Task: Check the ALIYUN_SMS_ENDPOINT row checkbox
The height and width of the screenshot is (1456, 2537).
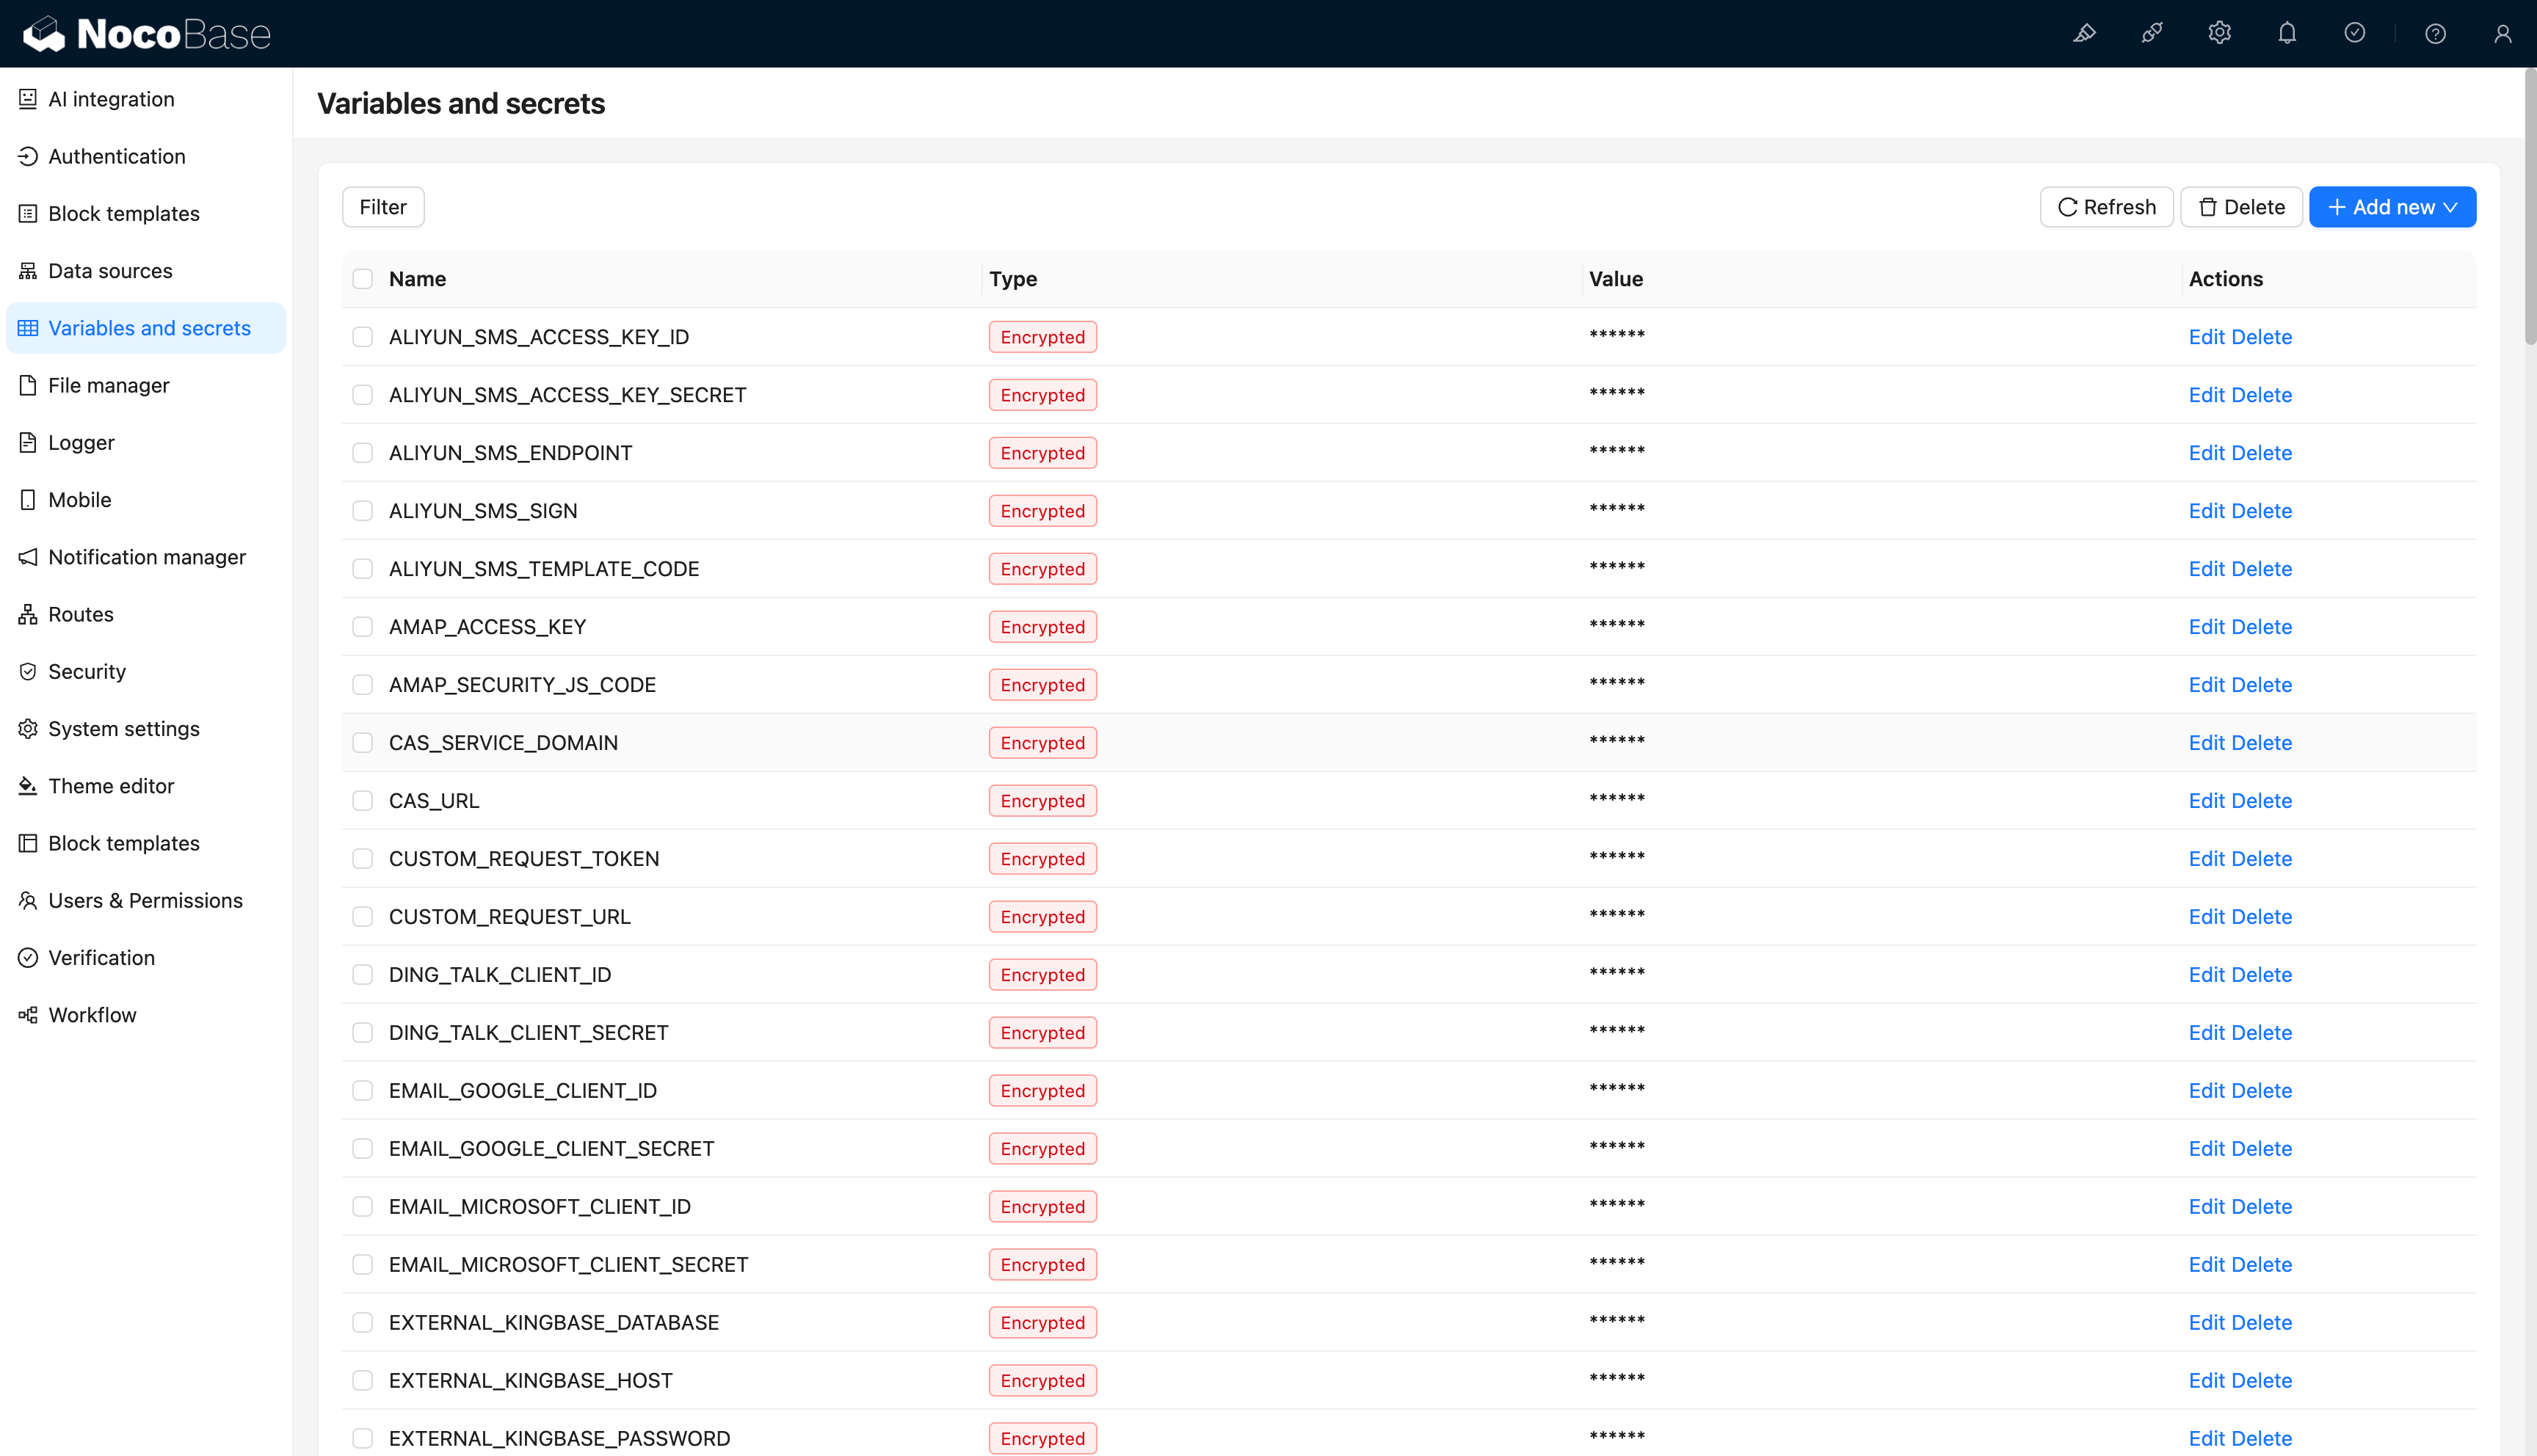Action: tap(363, 453)
